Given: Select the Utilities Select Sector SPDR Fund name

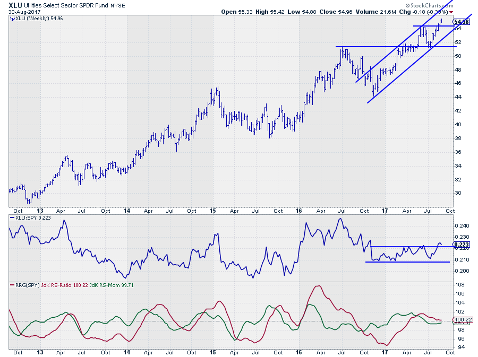Looking at the screenshot, I should pyautogui.click(x=66, y=5).
